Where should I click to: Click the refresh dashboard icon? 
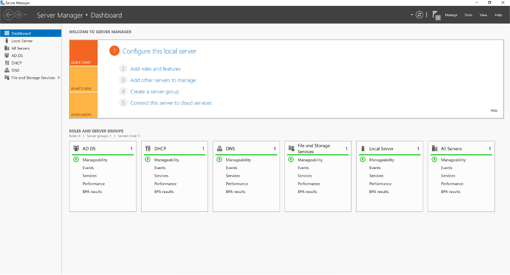(x=419, y=15)
